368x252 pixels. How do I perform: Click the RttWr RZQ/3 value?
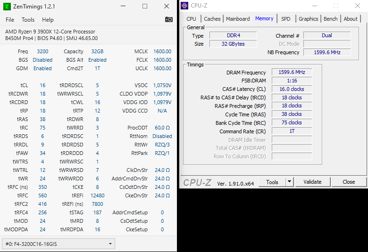pos(162,145)
